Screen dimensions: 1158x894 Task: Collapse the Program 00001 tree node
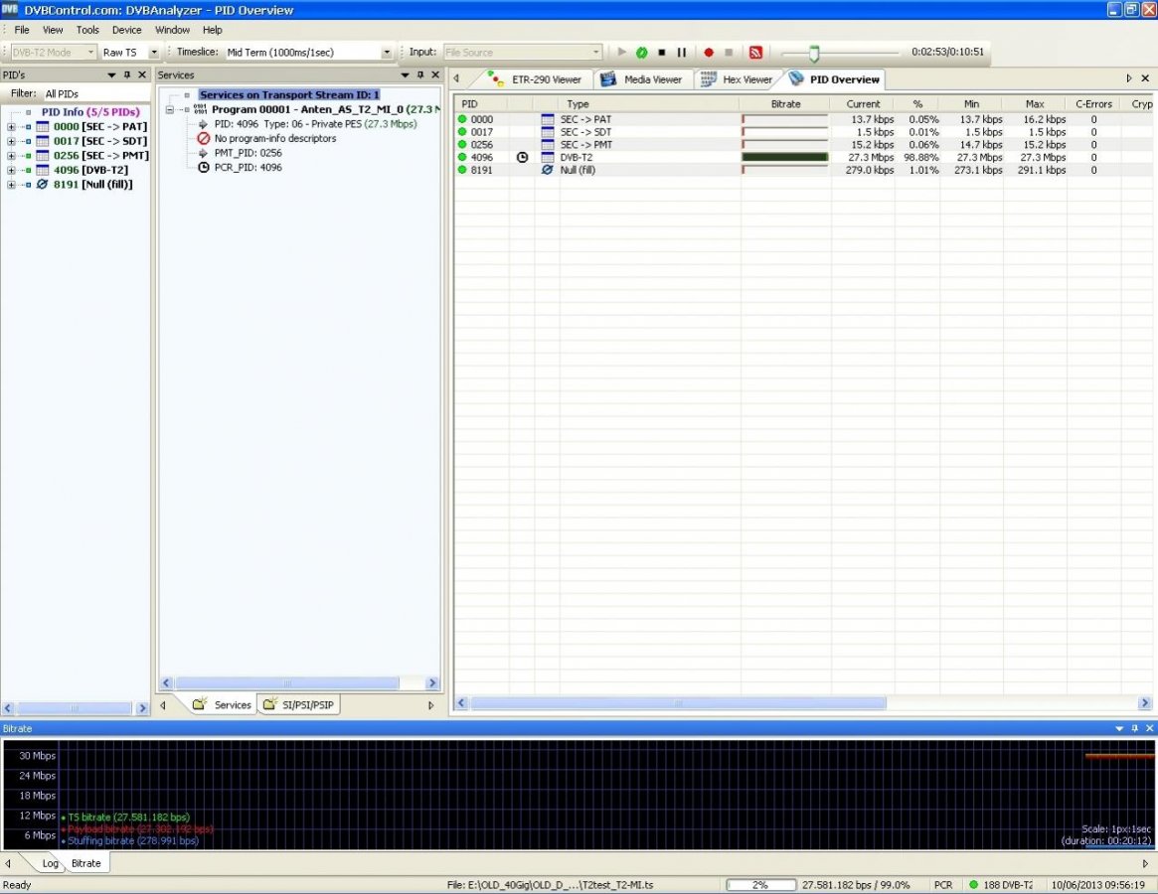click(x=170, y=110)
